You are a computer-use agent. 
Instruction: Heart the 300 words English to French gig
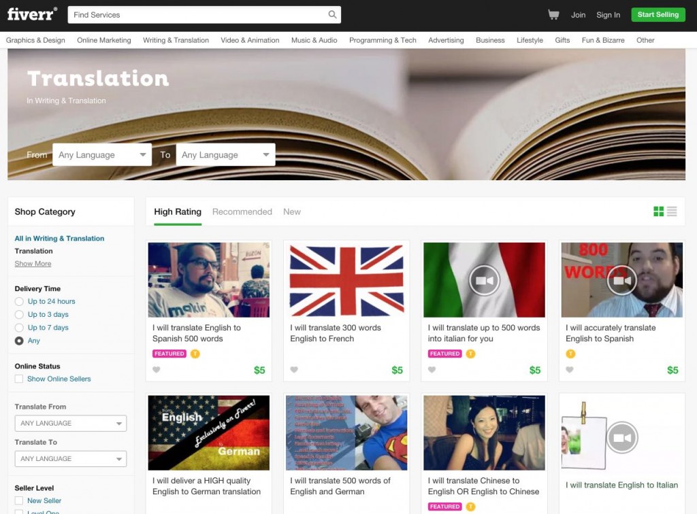coord(294,370)
